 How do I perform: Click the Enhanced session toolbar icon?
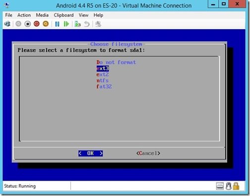coord(98,24)
